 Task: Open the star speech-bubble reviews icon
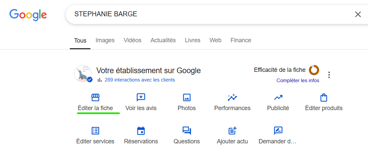pos(141,97)
